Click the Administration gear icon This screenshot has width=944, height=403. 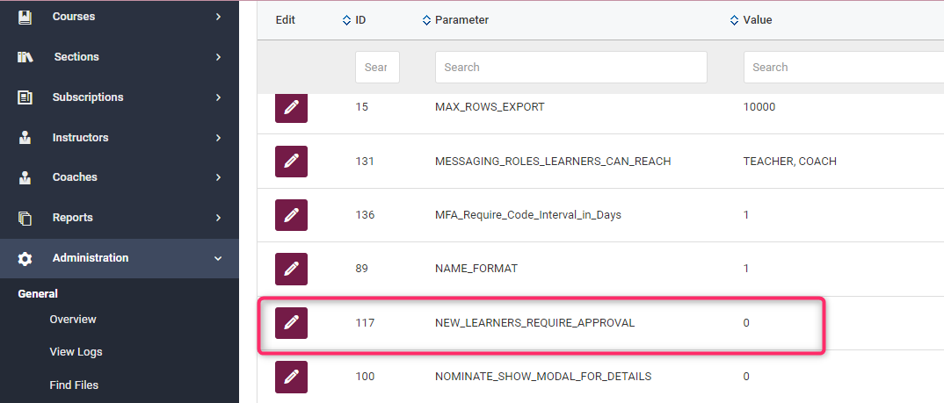tap(25, 258)
